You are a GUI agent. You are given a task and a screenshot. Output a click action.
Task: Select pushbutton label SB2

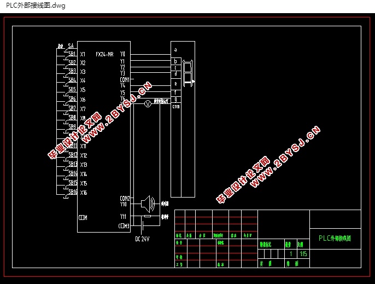[72, 62]
